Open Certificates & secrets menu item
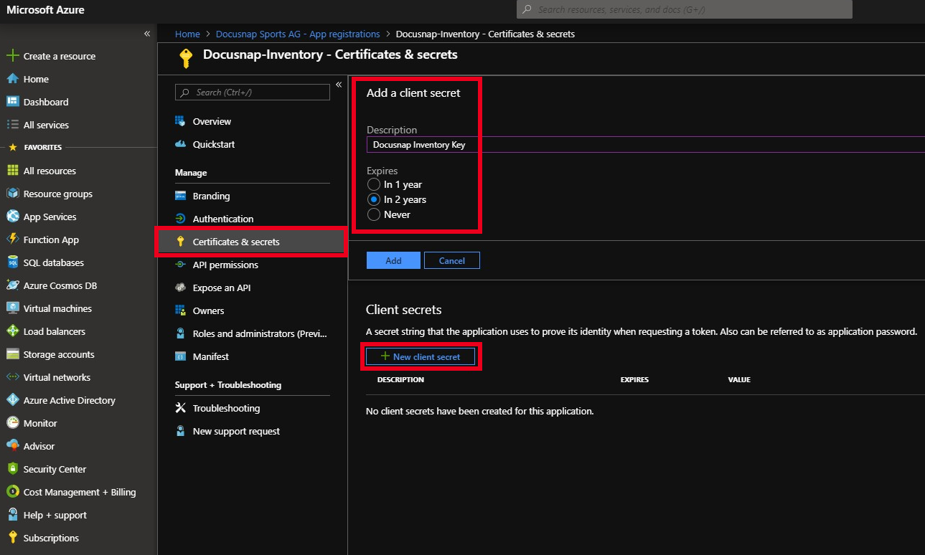The height and width of the screenshot is (555, 925). pyautogui.click(x=251, y=242)
